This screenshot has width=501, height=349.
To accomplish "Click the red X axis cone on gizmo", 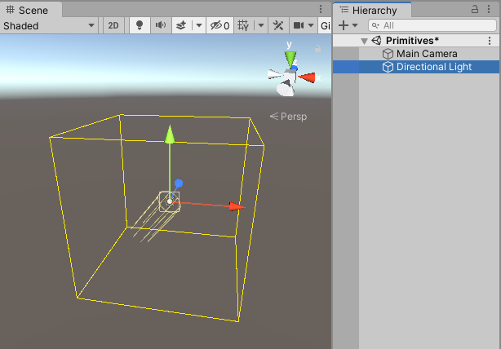I will (x=308, y=77).
